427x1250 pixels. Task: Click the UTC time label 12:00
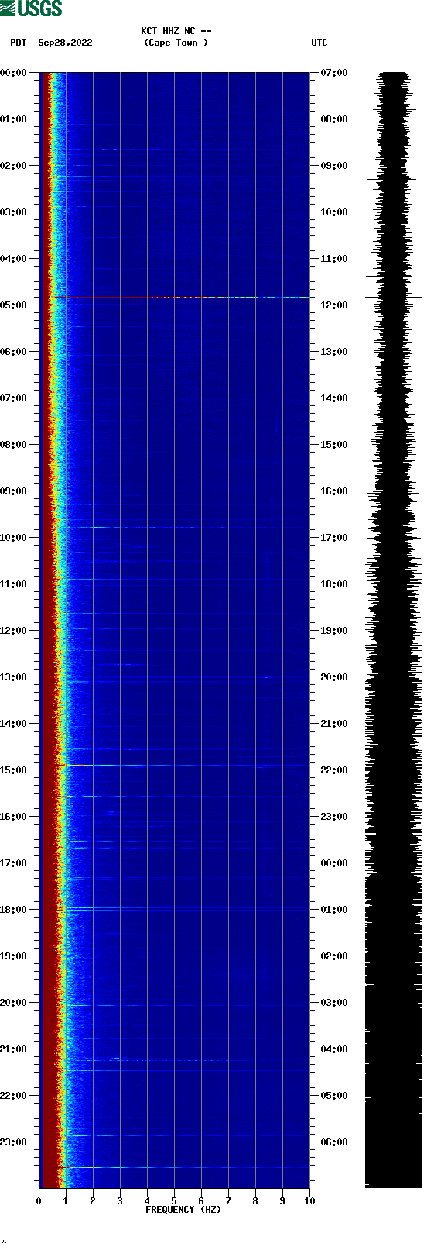point(334,305)
